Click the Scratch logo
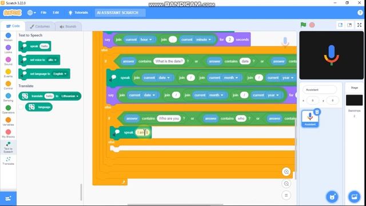 [13, 13]
